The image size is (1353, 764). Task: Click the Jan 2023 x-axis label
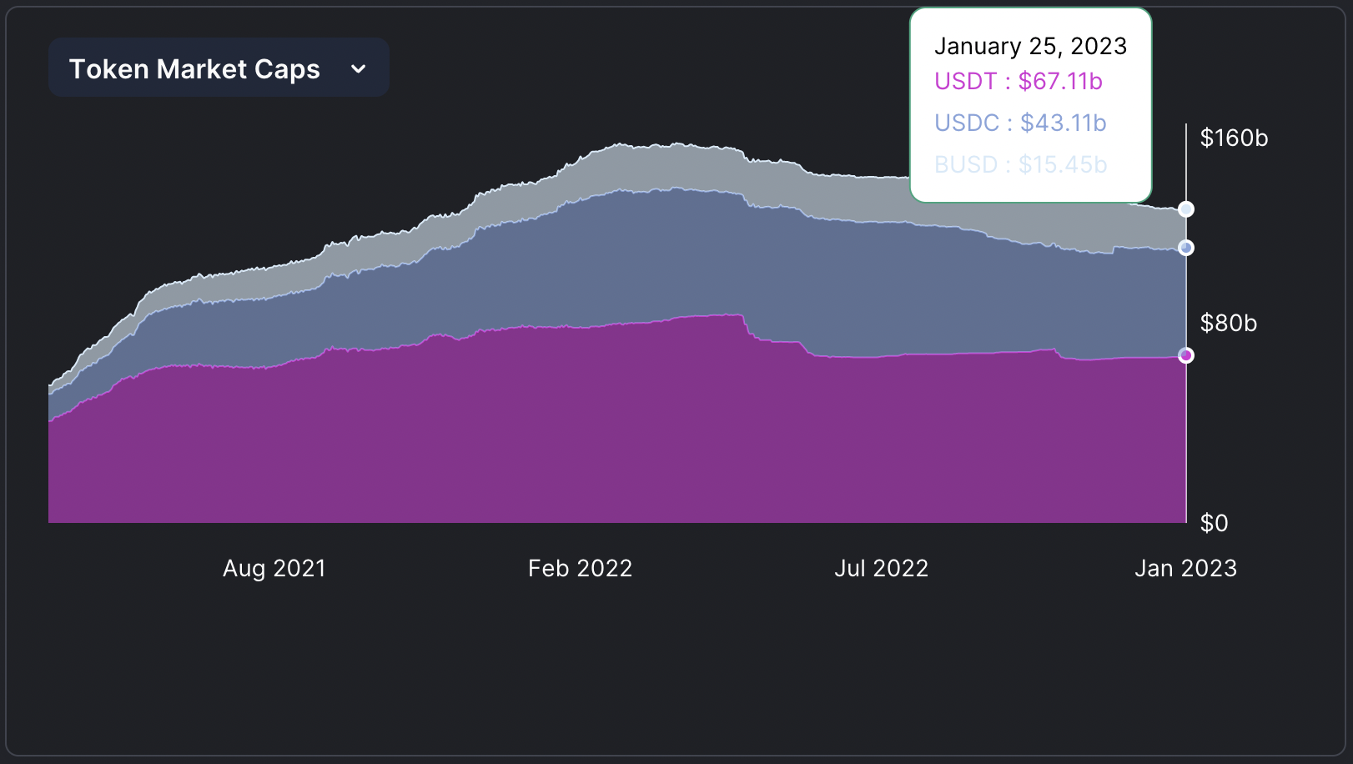1185,568
